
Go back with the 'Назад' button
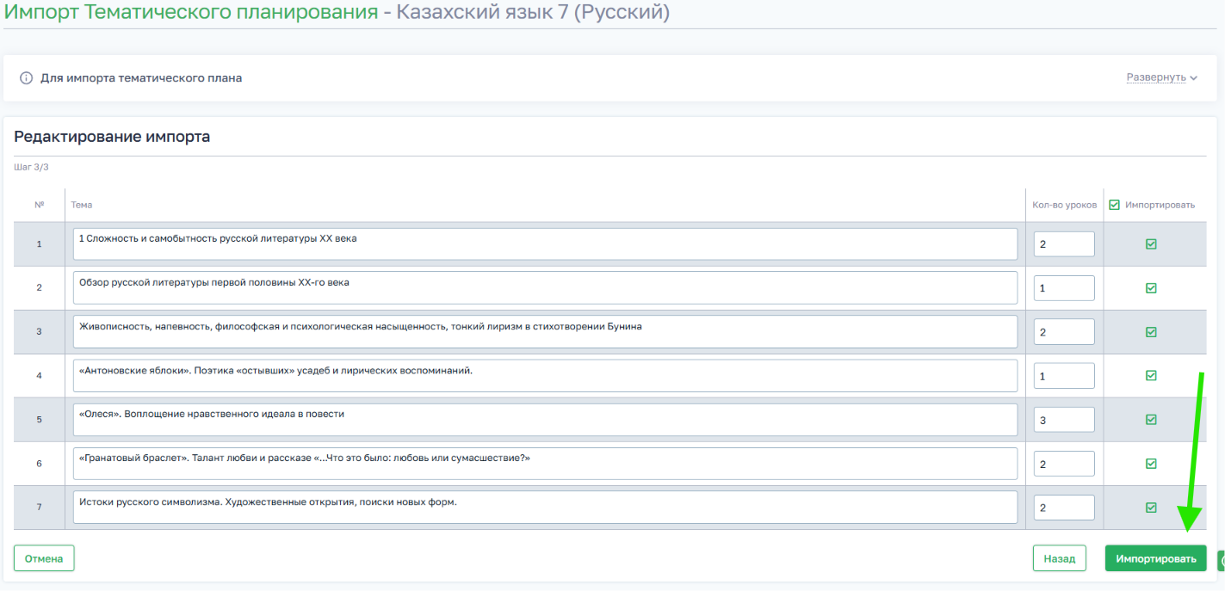tap(1060, 558)
